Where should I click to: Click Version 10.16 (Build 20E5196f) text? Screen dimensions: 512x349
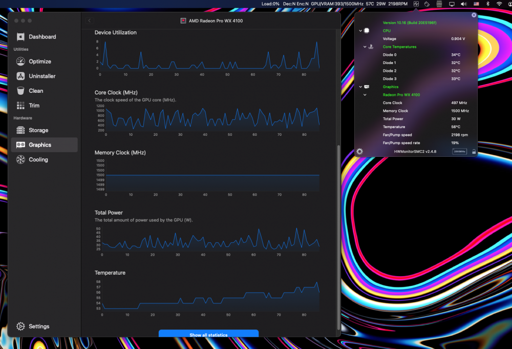tap(410, 23)
